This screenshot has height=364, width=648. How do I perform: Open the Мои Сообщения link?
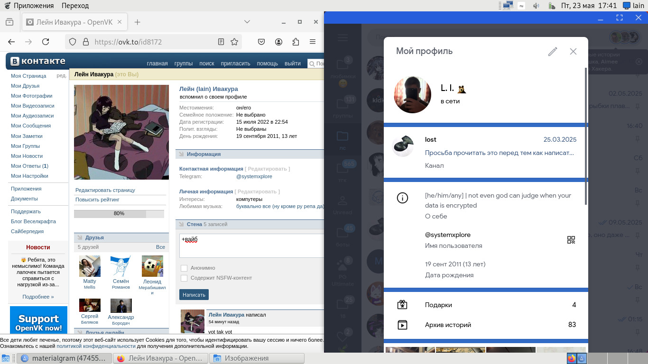click(x=31, y=126)
